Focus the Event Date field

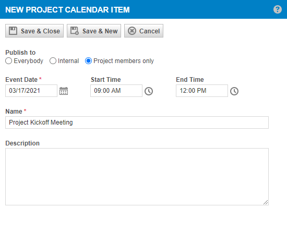coord(31,91)
